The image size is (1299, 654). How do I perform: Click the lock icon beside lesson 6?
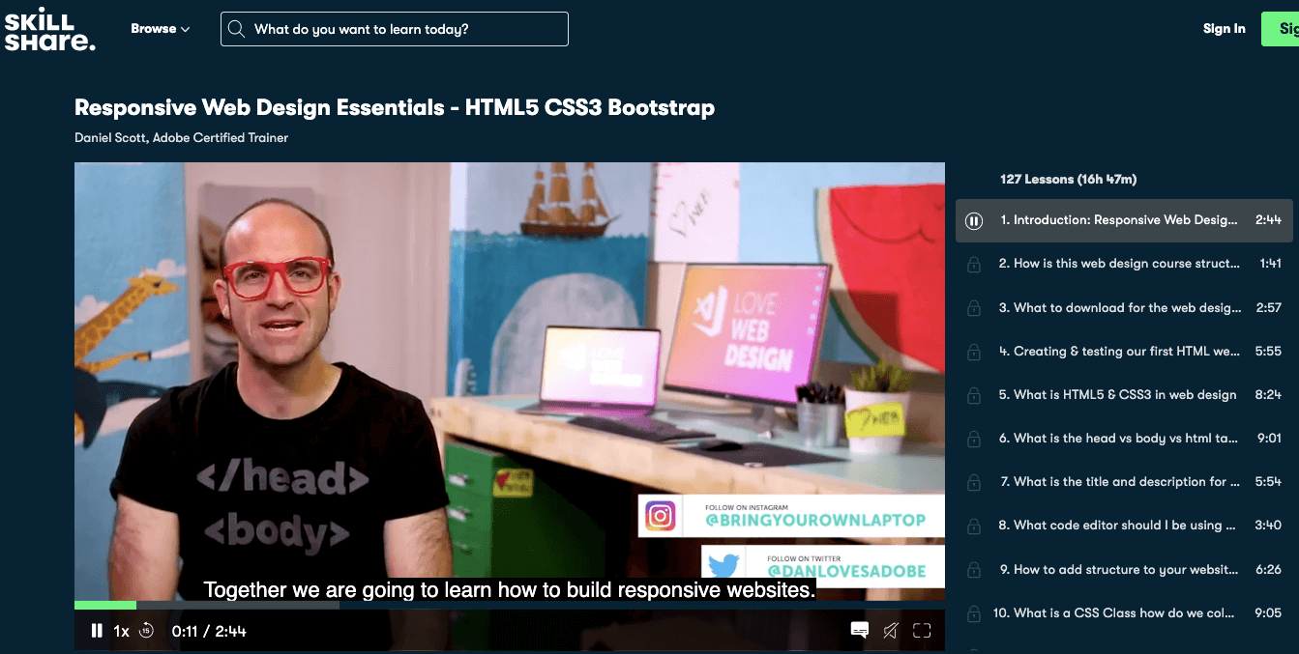click(975, 439)
